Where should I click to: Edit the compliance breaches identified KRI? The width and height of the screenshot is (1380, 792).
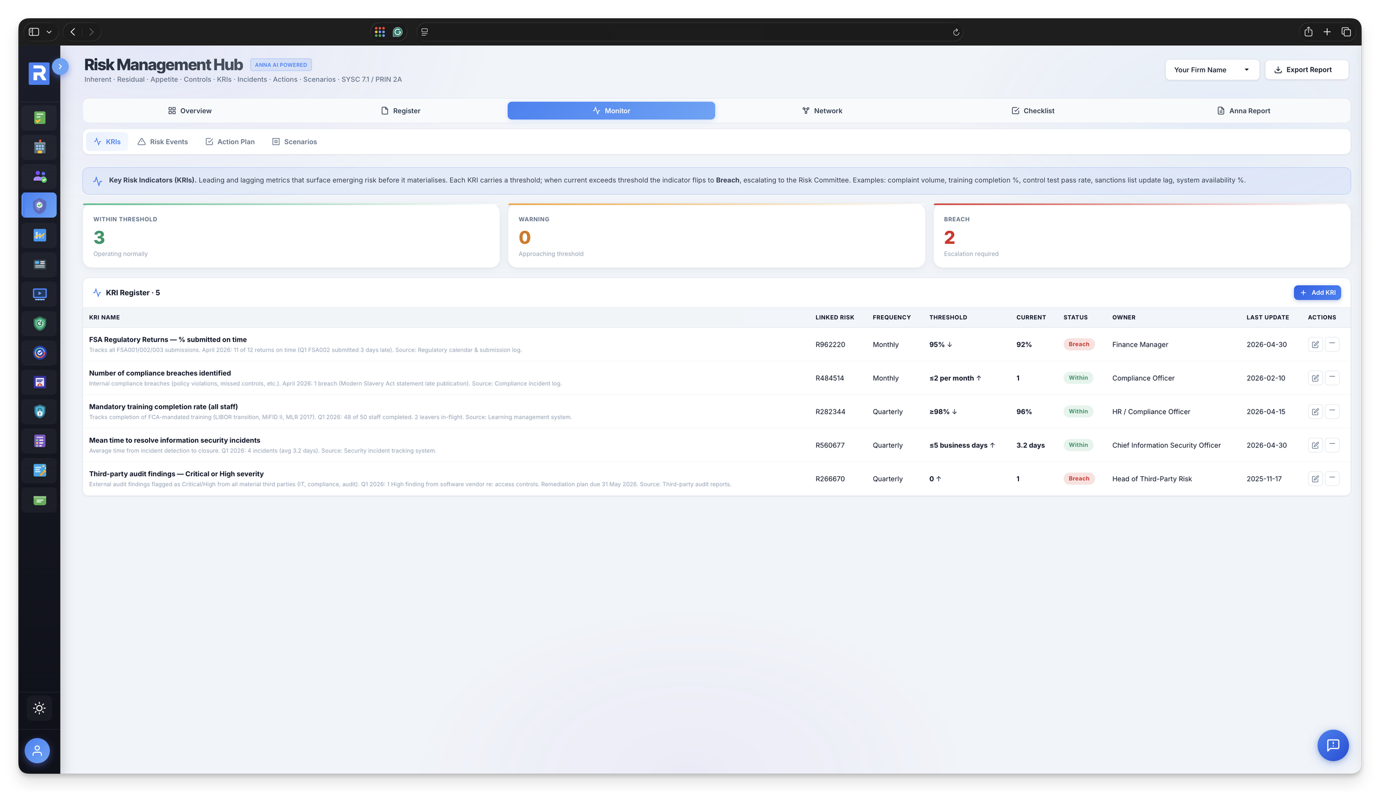pos(1315,378)
